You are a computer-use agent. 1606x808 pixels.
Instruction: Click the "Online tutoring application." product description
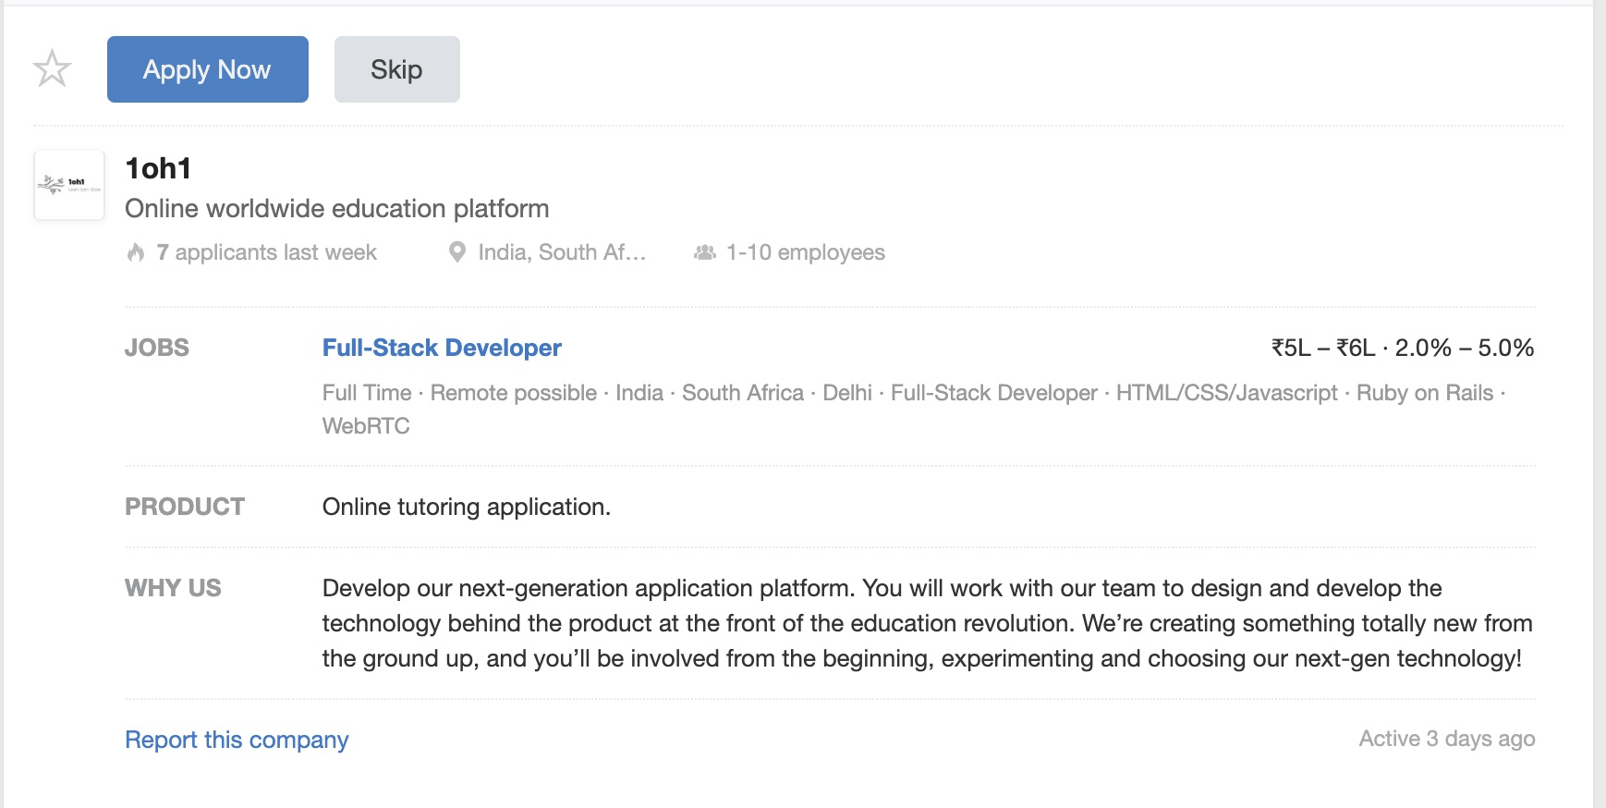[x=466, y=507]
